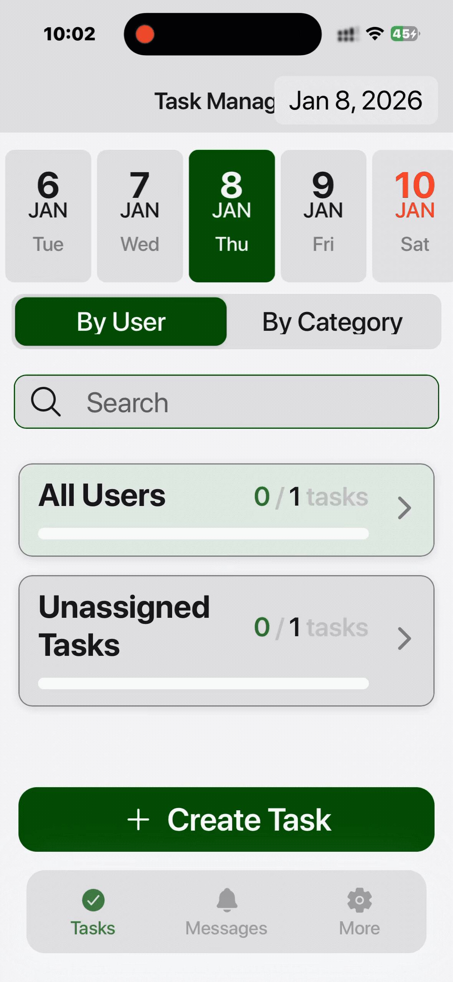
Task: Expand the Unassigned Tasks chevron
Action: pos(404,639)
